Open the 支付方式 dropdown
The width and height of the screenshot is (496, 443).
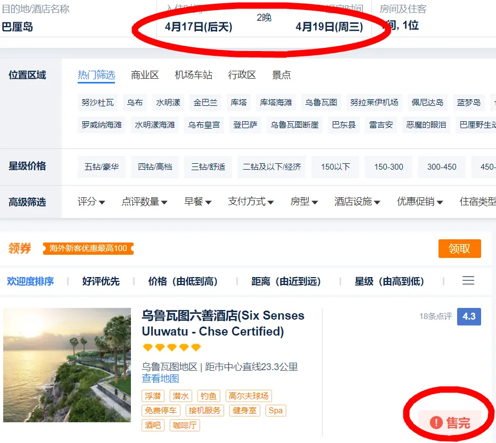pyautogui.click(x=251, y=202)
